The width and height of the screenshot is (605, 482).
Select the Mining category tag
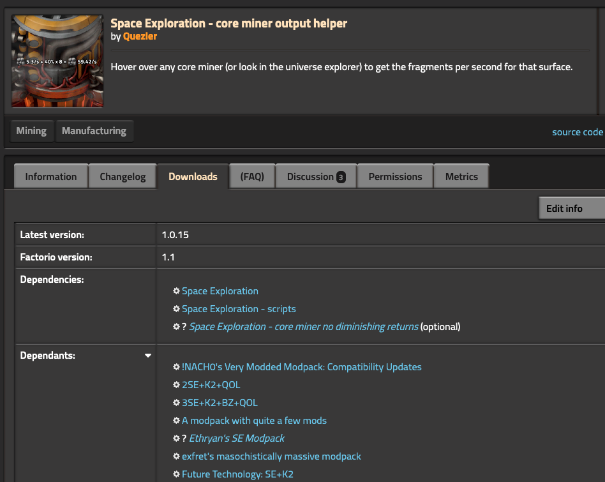click(x=31, y=131)
